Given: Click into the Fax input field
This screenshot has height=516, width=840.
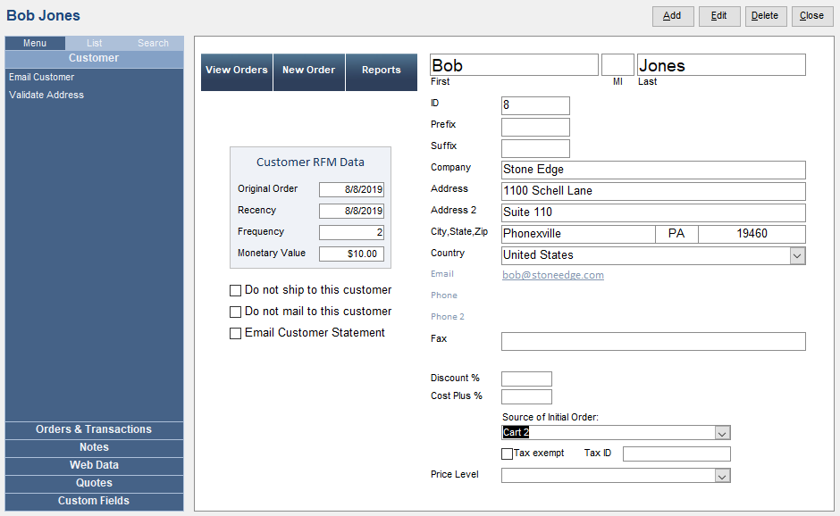Looking at the screenshot, I should [652, 341].
